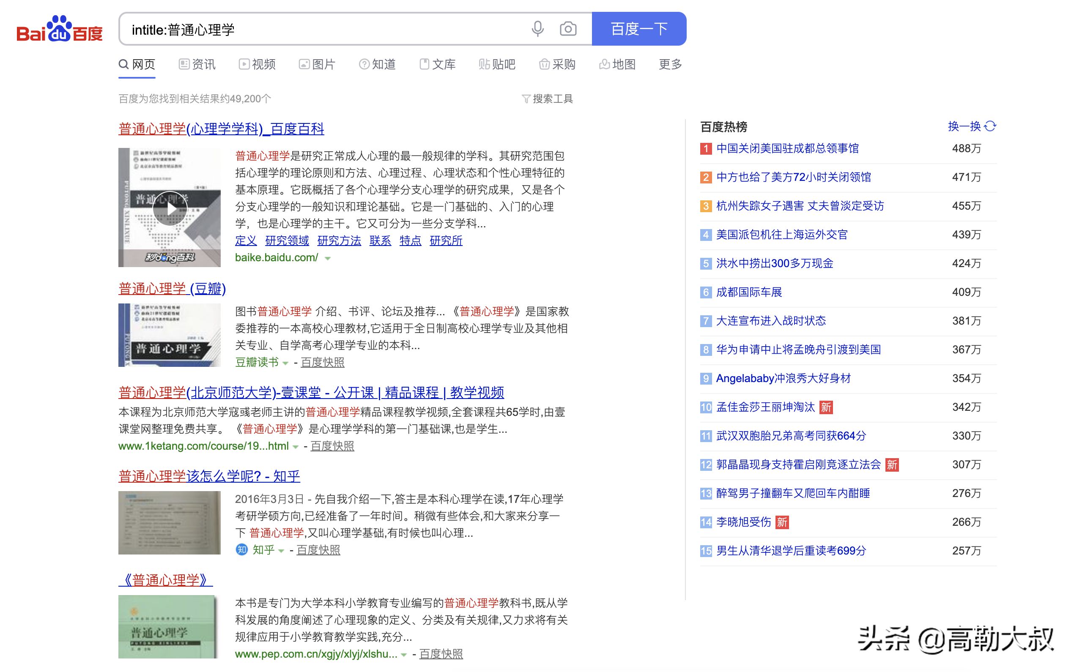Image resolution: width=1074 pixels, height=672 pixels.
Task: Switch to the 知道 tab
Action: coord(377,64)
